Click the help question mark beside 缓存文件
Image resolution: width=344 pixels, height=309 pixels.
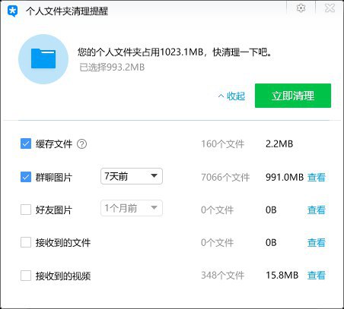tap(81, 144)
